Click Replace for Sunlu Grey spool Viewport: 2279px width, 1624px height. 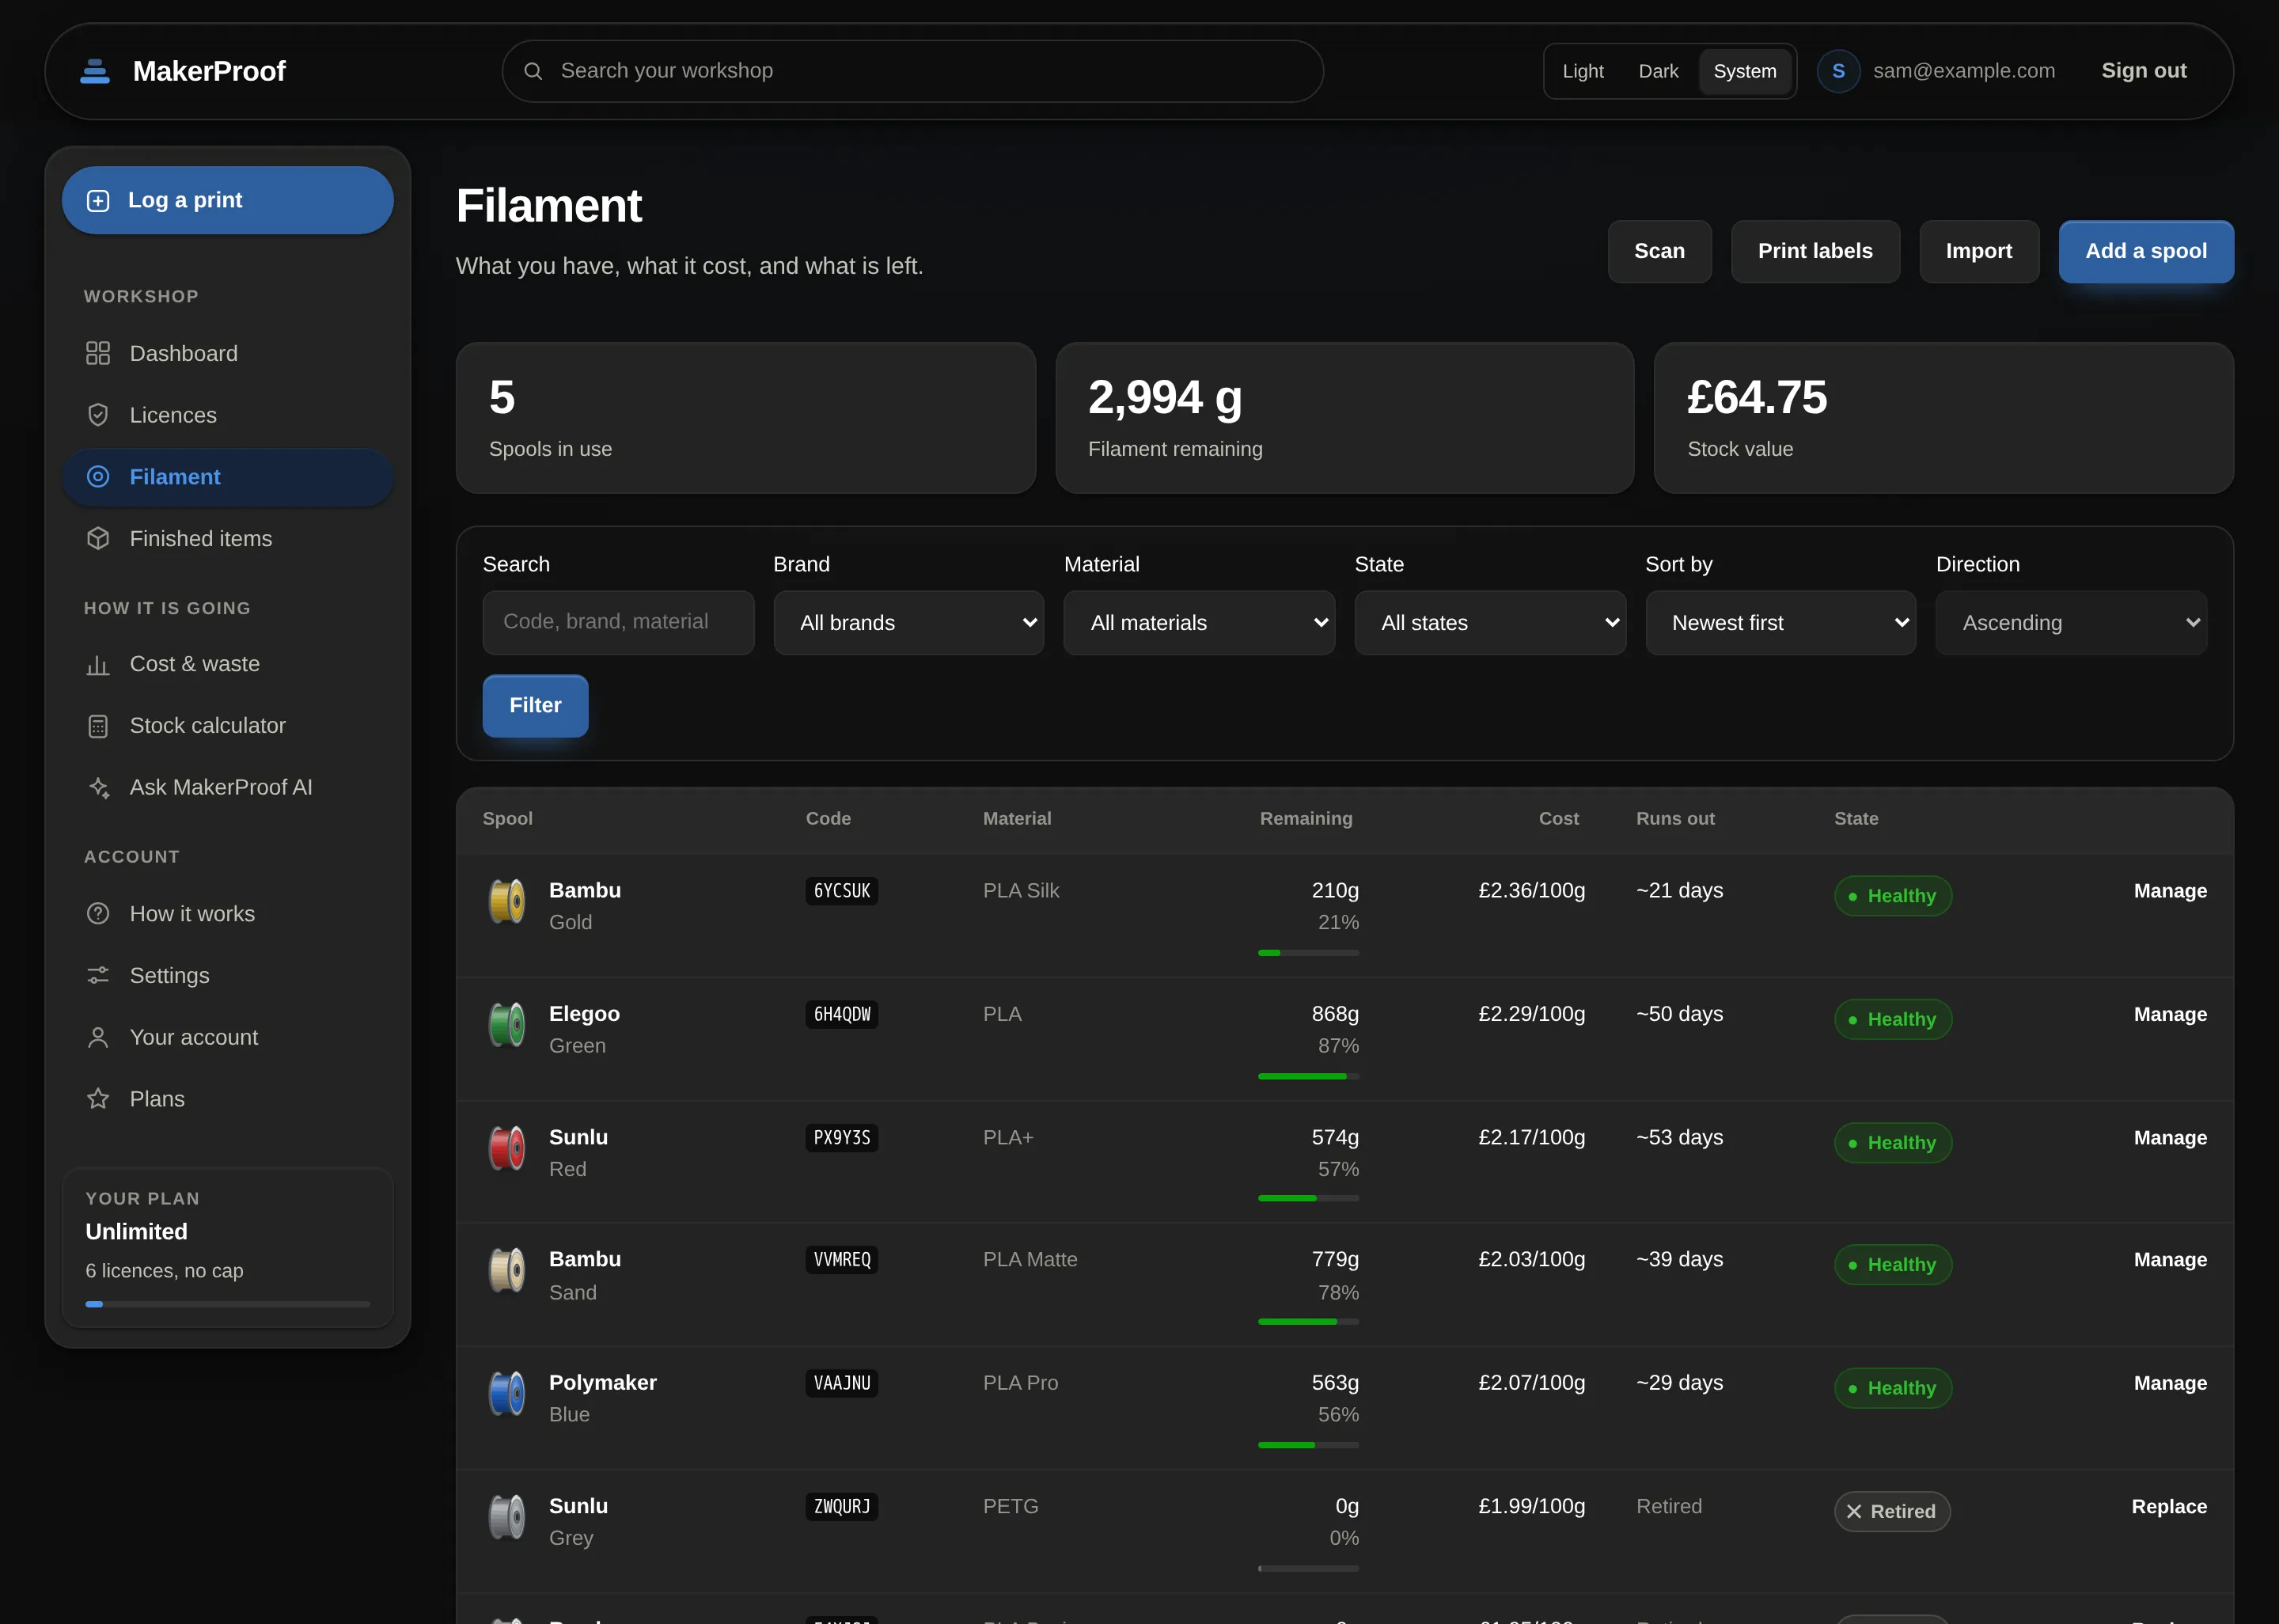(x=2168, y=1506)
